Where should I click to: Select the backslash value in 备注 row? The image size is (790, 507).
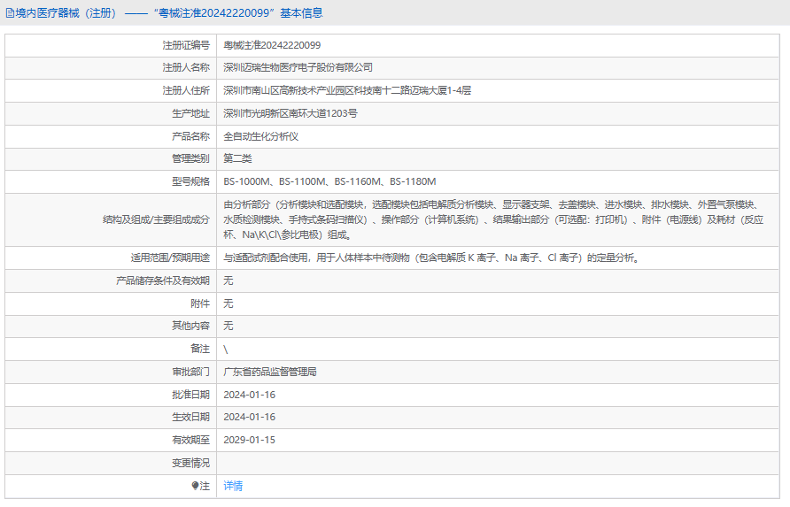click(x=226, y=350)
